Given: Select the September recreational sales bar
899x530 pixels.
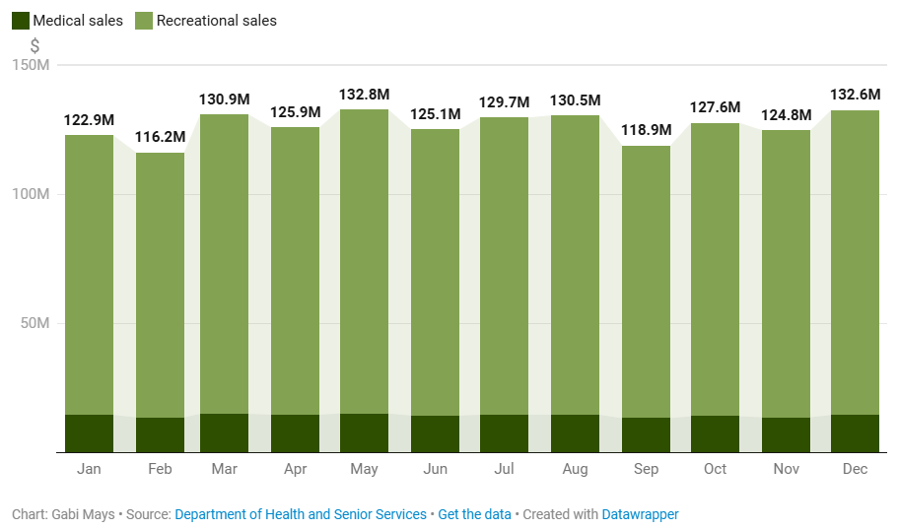Looking at the screenshot, I should (x=646, y=281).
